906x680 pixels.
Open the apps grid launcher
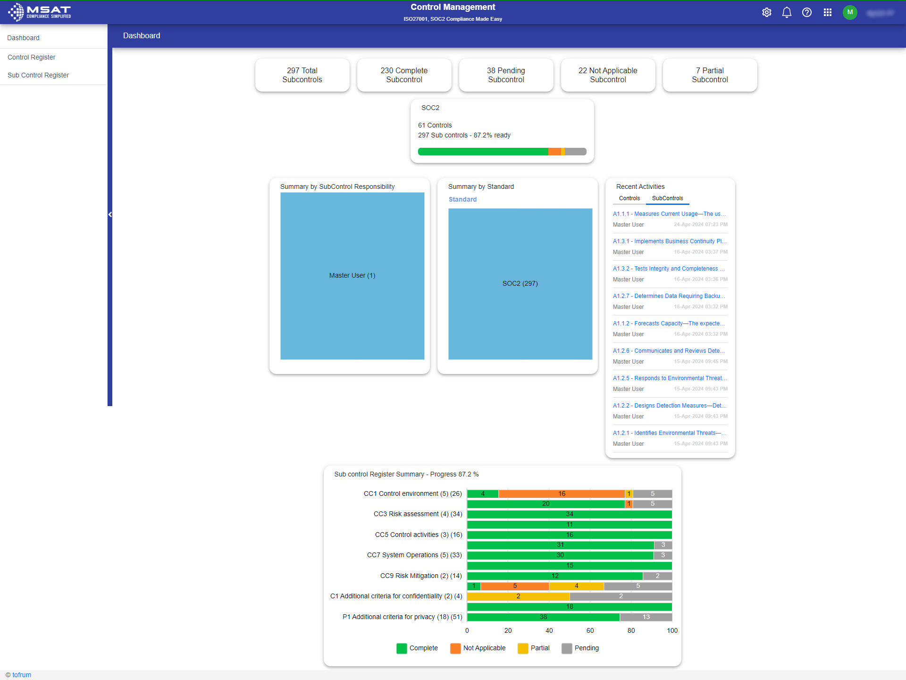coord(828,12)
